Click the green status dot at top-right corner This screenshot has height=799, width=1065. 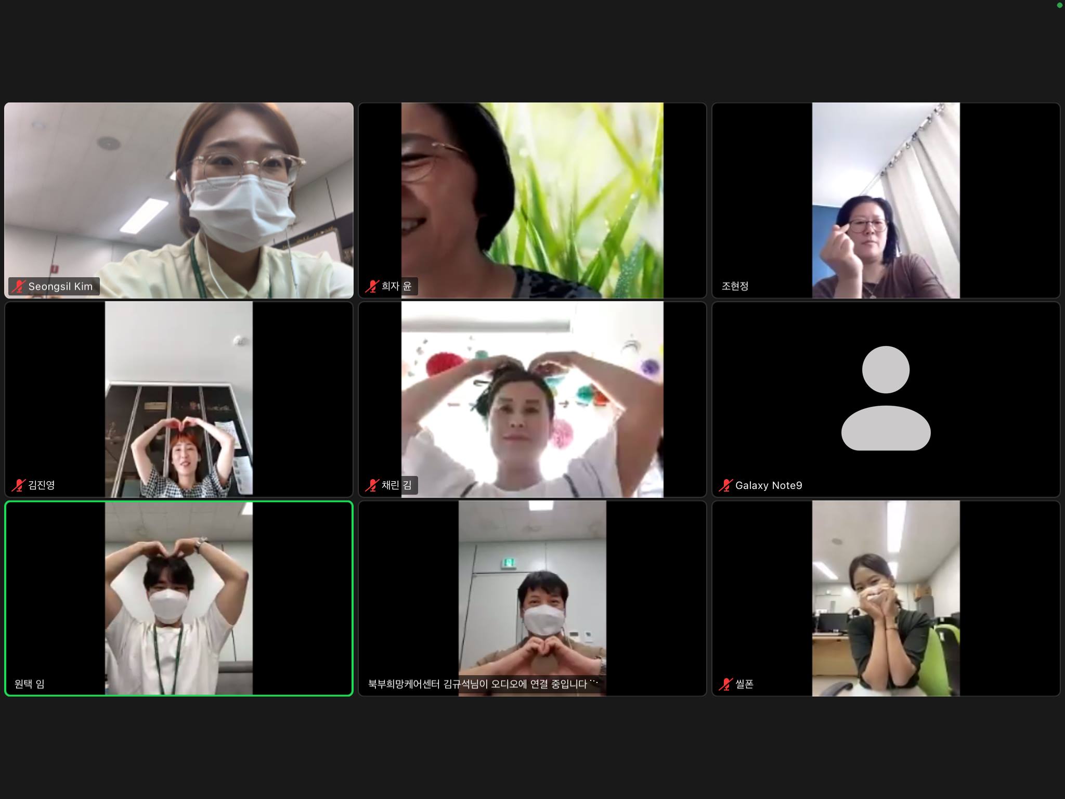click(1059, 5)
